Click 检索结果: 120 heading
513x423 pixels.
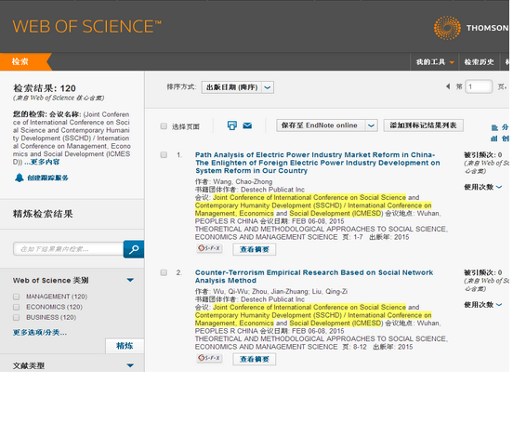coord(45,88)
